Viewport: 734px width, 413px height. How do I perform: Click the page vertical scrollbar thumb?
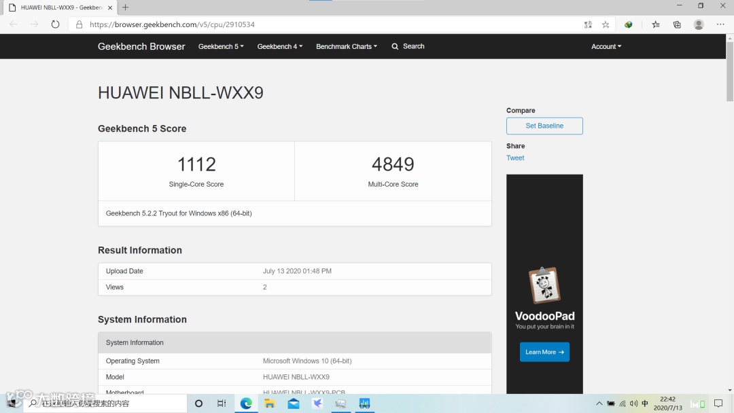coord(730,71)
